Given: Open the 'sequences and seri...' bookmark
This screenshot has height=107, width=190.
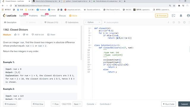Looking at the screenshot, I should point(73,10).
